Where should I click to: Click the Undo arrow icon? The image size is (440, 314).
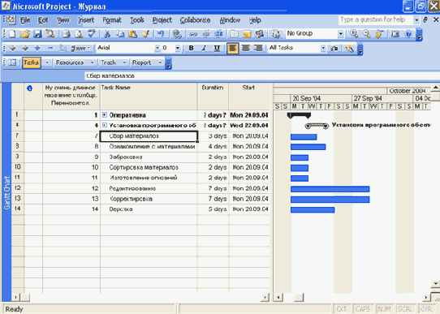point(161,34)
